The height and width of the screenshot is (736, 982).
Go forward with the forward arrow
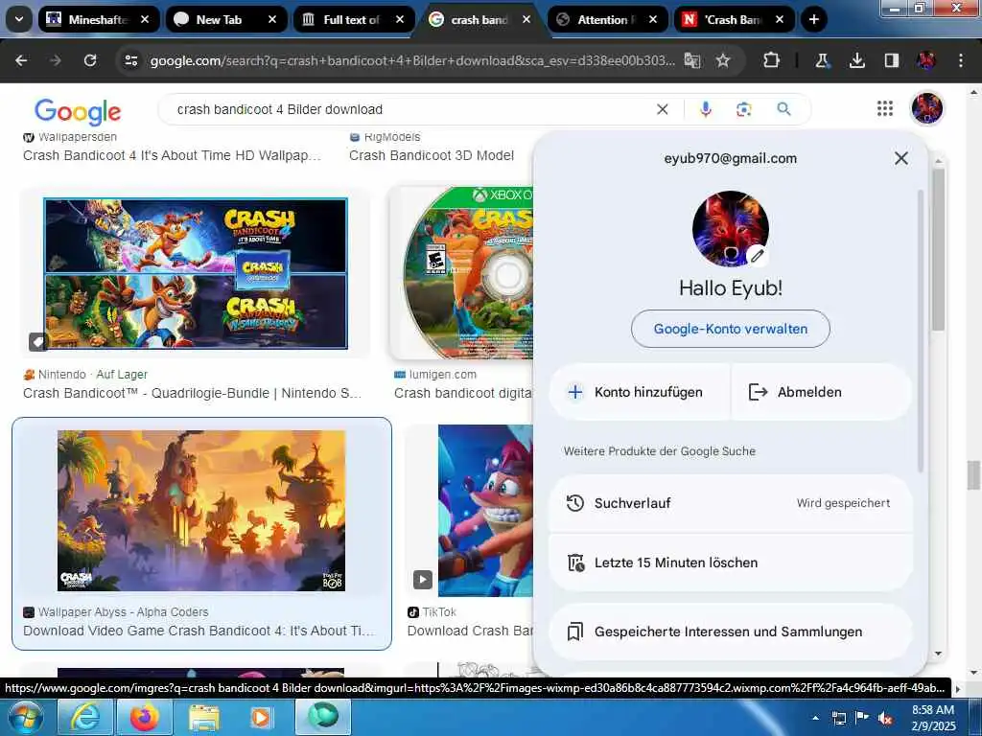(x=56, y=60)
